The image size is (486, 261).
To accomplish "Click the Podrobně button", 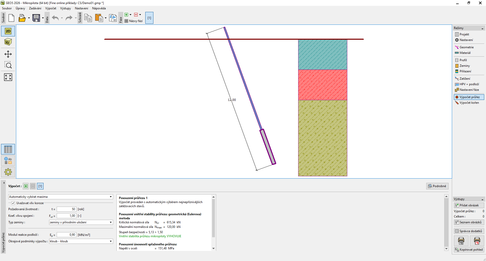I will point(437,186).
